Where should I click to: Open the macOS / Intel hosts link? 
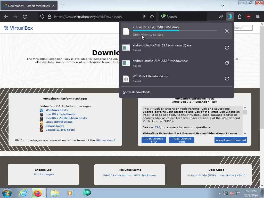(x=60, y=114)
